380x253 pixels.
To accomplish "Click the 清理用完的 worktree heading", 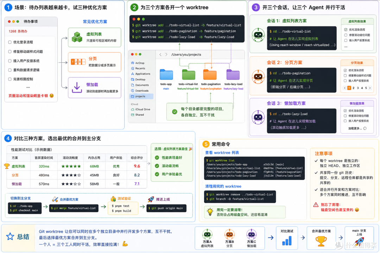I will [x=223, y=186].
